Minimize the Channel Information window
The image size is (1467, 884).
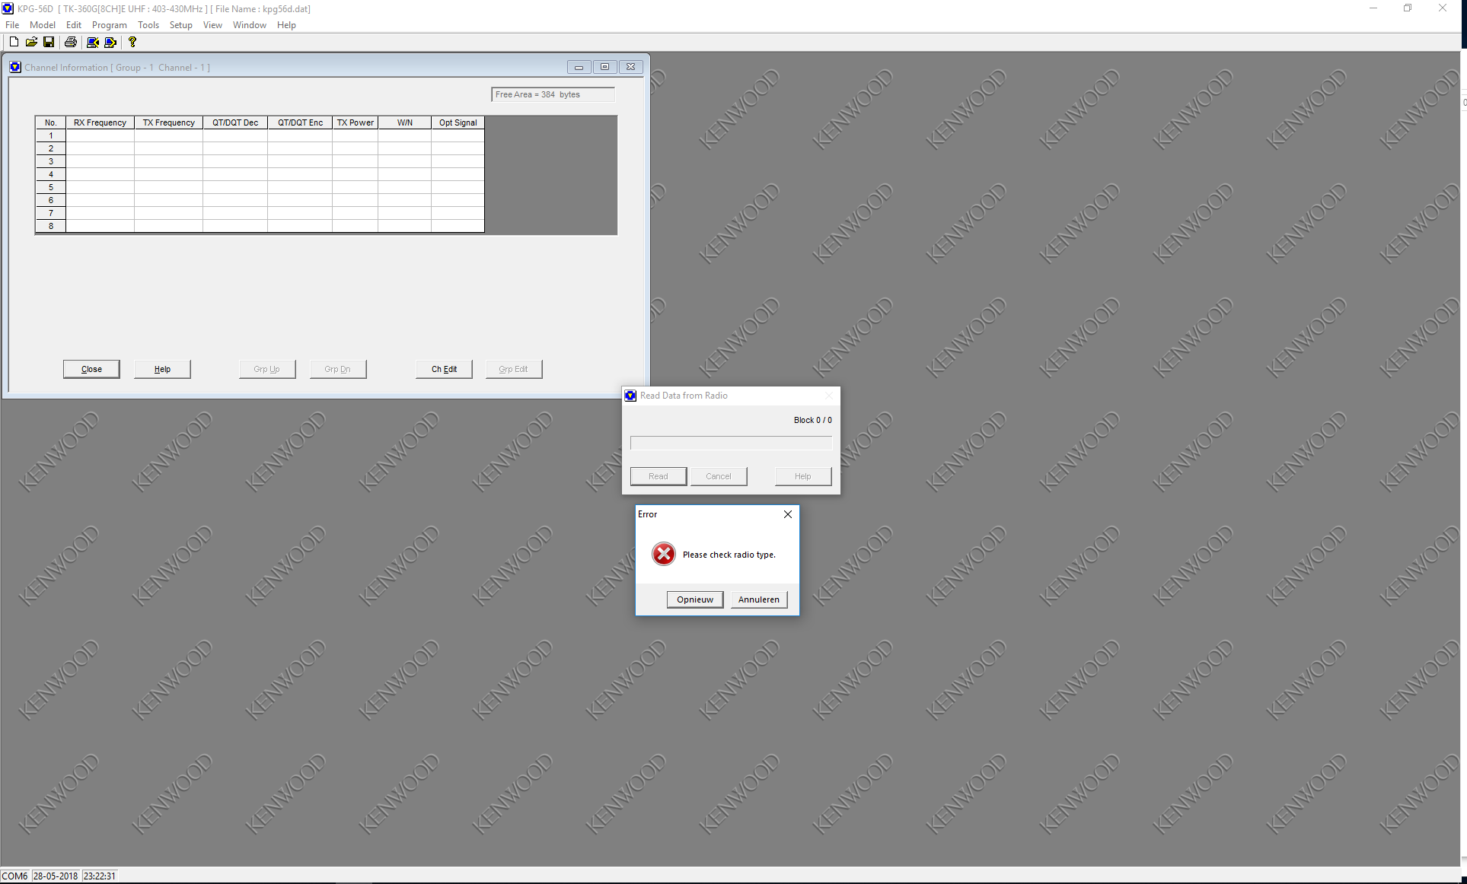[579, 67]
